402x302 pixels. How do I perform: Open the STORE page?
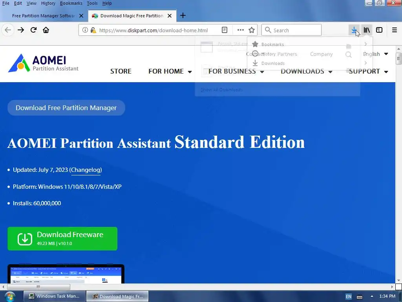pyautogui.click(x=121, y=71)
